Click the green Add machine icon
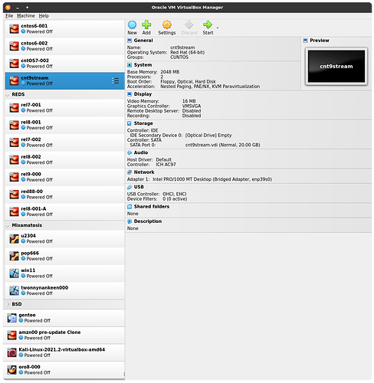Viewport: 374px width, 383px height. tap(146, 25)
